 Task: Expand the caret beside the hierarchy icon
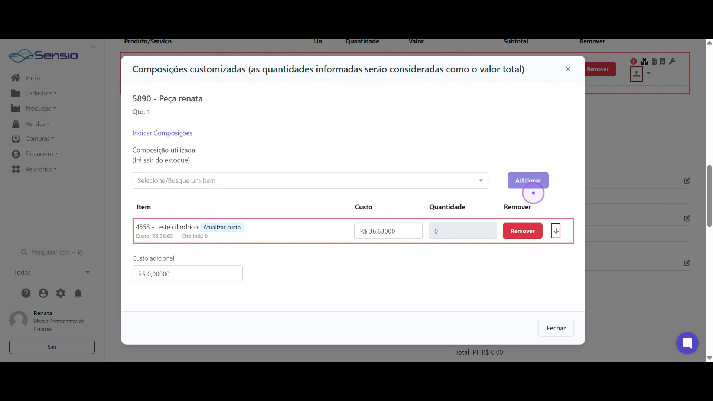[x=649, y=73]
